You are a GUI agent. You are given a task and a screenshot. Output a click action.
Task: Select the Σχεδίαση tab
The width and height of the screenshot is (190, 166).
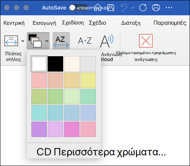[73, 23]
